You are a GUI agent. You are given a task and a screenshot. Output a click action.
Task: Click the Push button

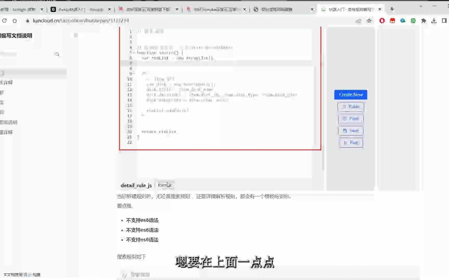coord(351,118)
